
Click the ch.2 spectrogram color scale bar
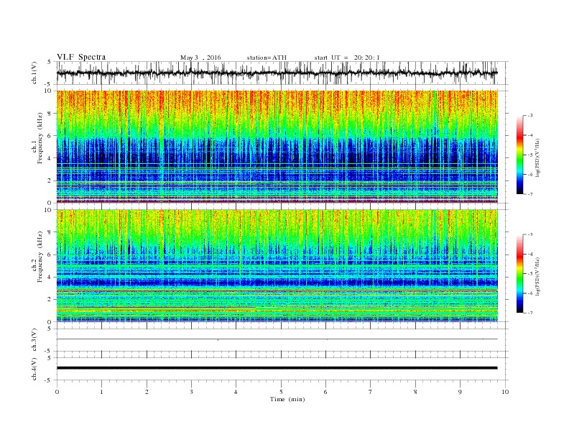519,273
